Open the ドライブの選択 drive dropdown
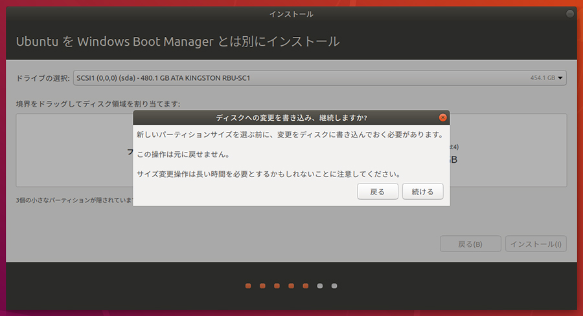Screen dimensions: 583x316 tap(320, 78)
